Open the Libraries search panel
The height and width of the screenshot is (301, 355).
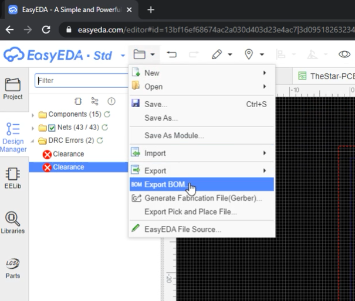13,223
